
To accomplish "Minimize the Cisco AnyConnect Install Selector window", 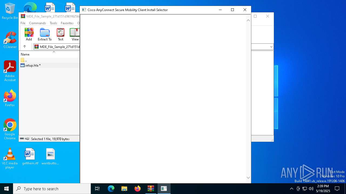I will (220, 10).
